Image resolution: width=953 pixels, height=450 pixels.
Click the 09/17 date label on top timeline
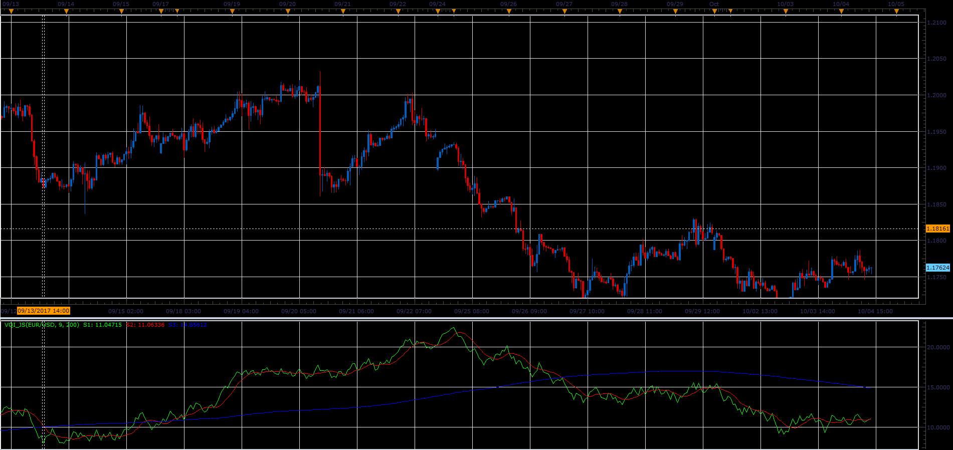click(x=160, y=4)
